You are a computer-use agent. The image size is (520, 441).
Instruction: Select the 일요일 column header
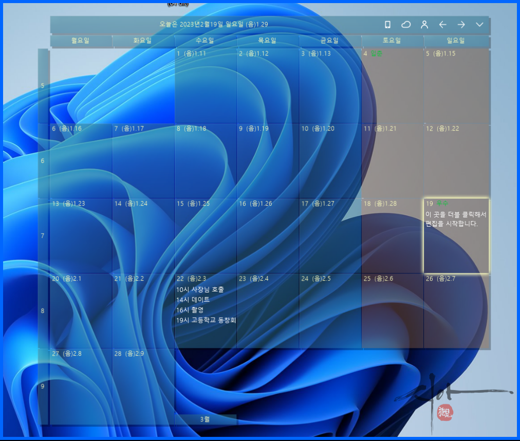tap(457, 41)
